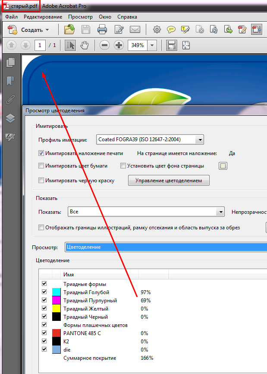Click the Edit text page icon

pos(119,30)
